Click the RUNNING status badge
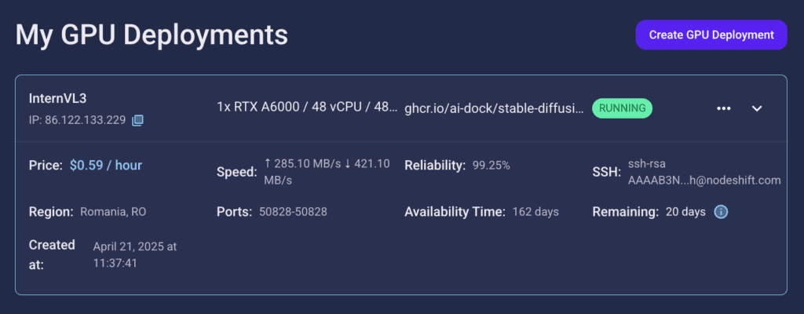 tap(622, 108)
